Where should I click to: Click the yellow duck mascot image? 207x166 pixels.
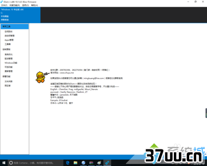click(41, 77)
